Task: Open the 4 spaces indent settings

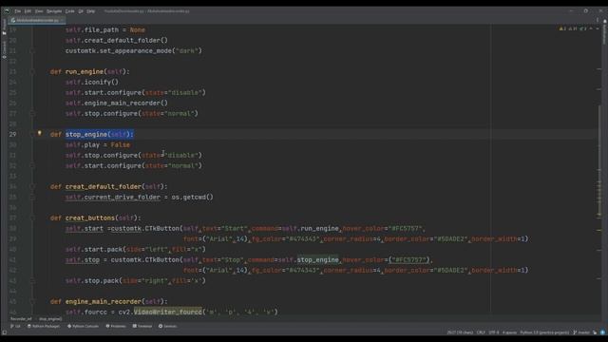Action: coord(509,332)
